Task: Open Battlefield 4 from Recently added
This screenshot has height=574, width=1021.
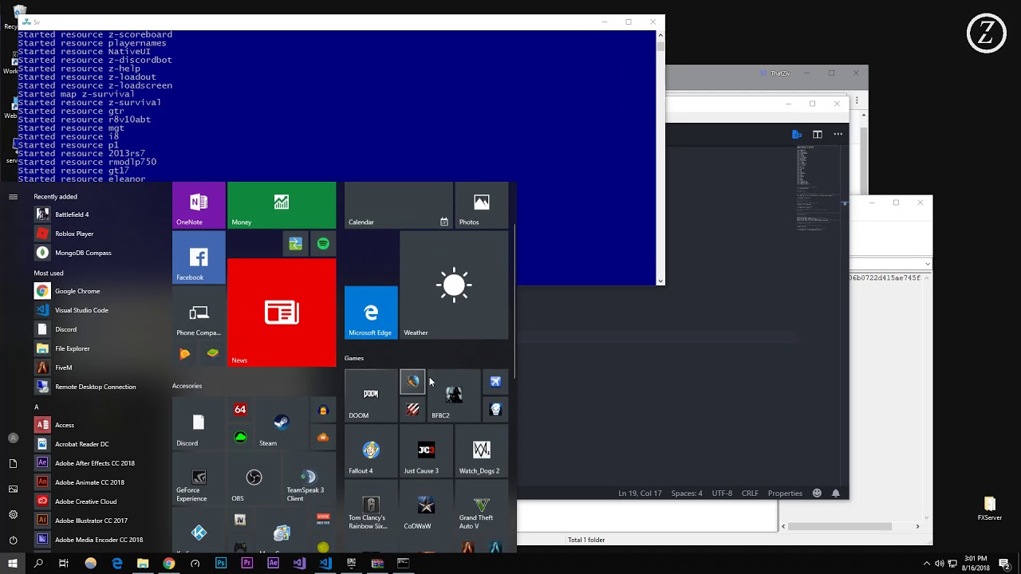Action: click(100, 214)
